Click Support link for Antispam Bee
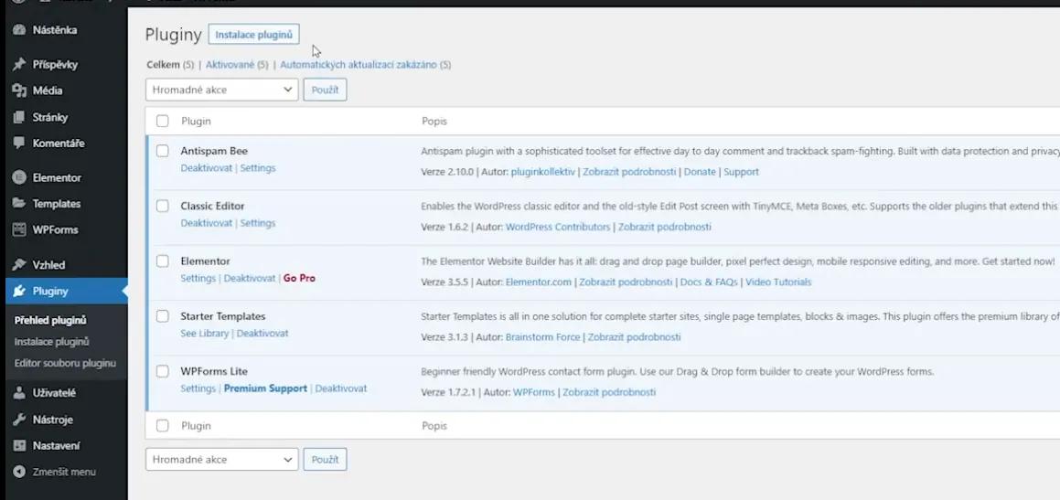The height and width of the screenshot is (500, 1060). point(741,172)
